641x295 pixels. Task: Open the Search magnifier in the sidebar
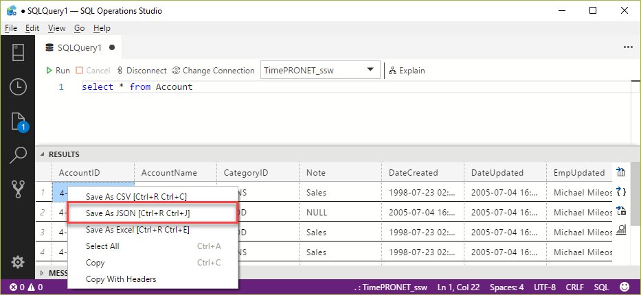tap(18, 156)
